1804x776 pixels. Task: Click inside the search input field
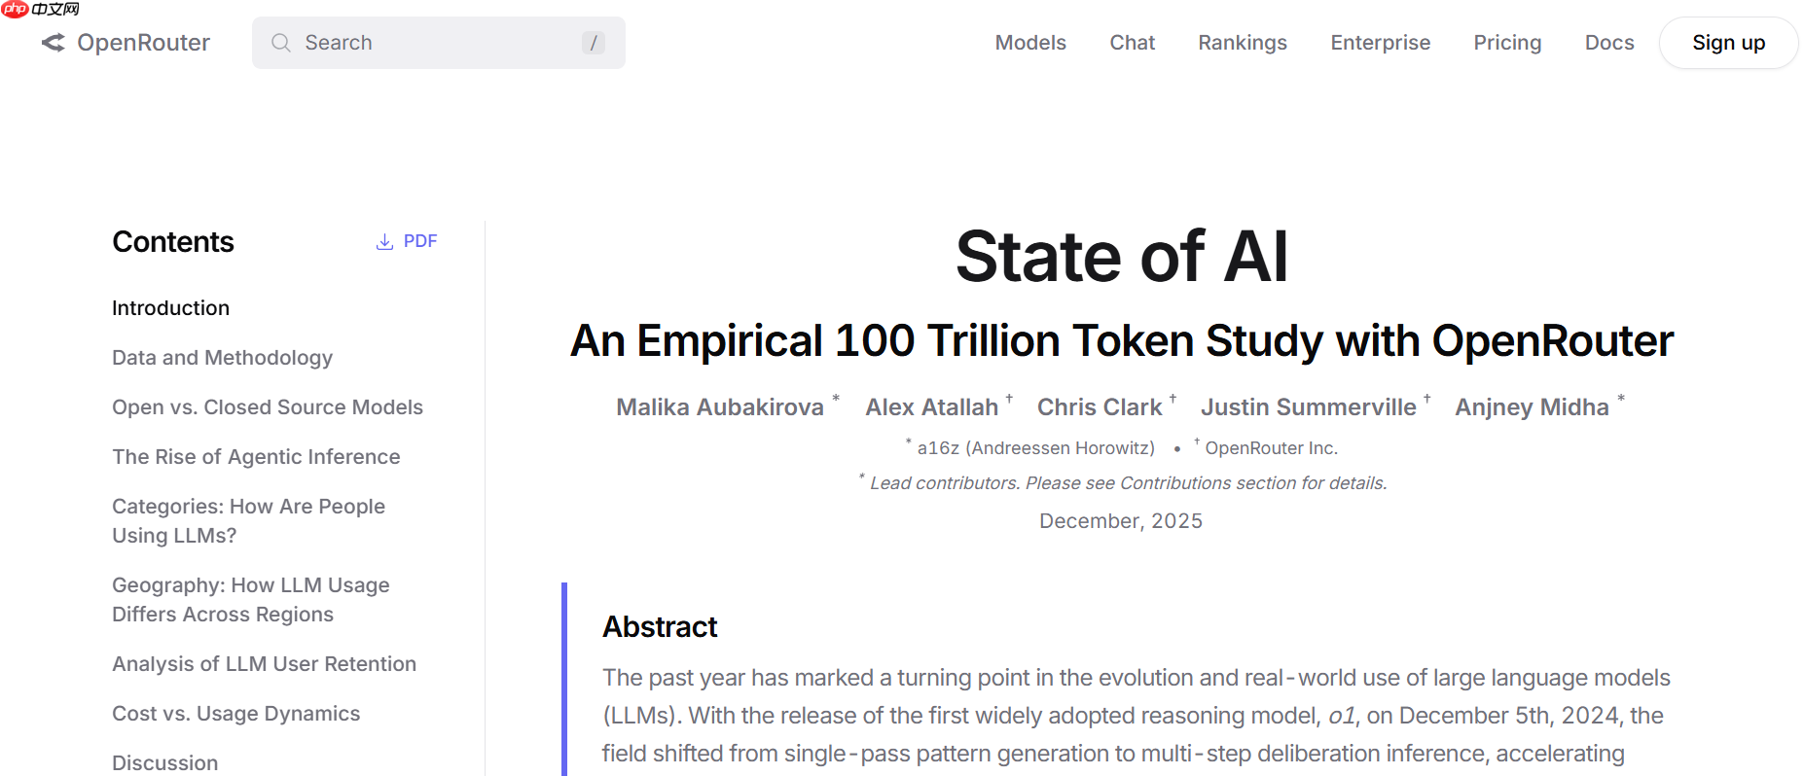[x=438, y=43]
